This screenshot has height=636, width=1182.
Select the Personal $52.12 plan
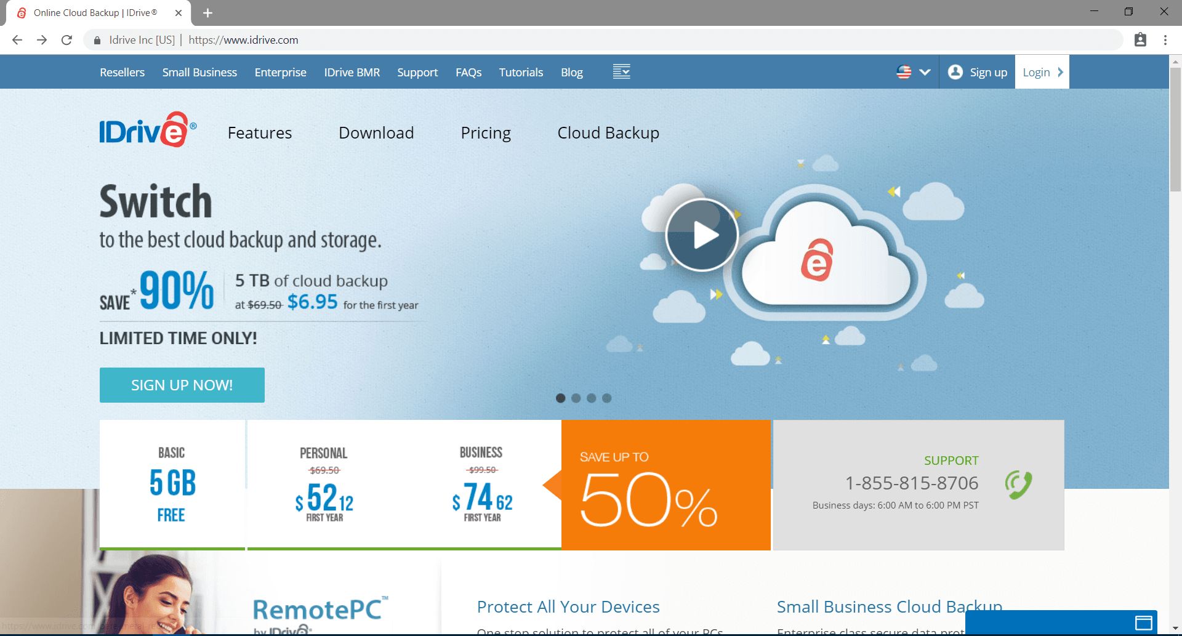tap(324, 485)
